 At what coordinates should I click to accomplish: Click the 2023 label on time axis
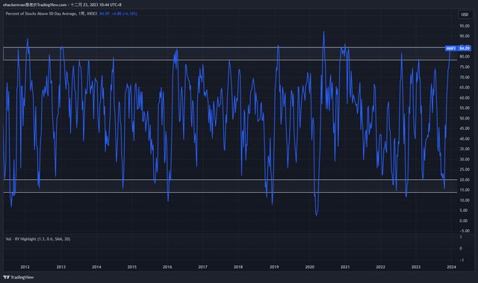tap(416, 267)
